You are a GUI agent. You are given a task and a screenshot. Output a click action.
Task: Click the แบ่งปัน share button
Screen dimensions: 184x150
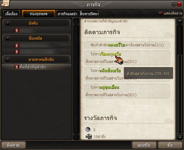[x=144, y=145]
